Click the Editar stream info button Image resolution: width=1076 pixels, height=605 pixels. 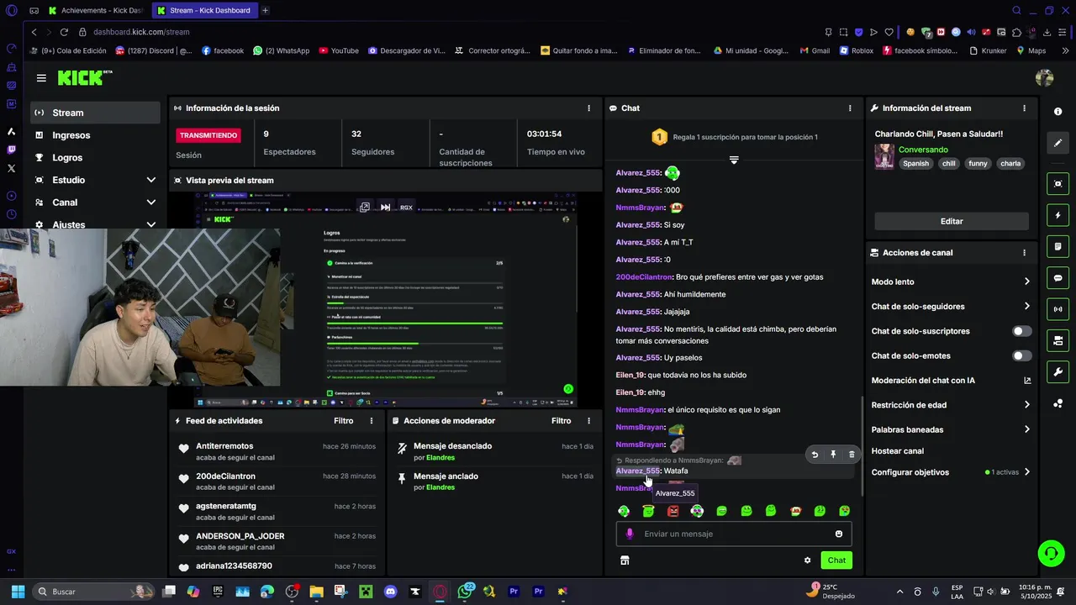click(x=952, y=221)
